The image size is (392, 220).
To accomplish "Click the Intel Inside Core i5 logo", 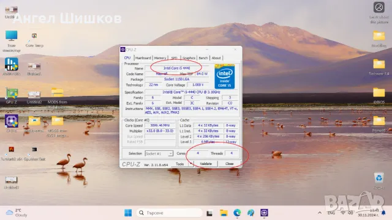I will coord(225,76).
